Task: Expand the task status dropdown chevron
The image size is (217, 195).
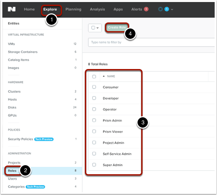Action: click(172, 10)
